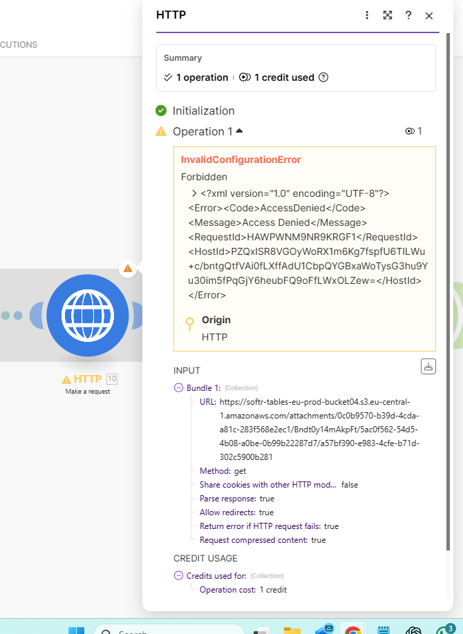The image size is (463, 634).
Task: Click the blue HTTP globe module
Action: click(88, 315)
